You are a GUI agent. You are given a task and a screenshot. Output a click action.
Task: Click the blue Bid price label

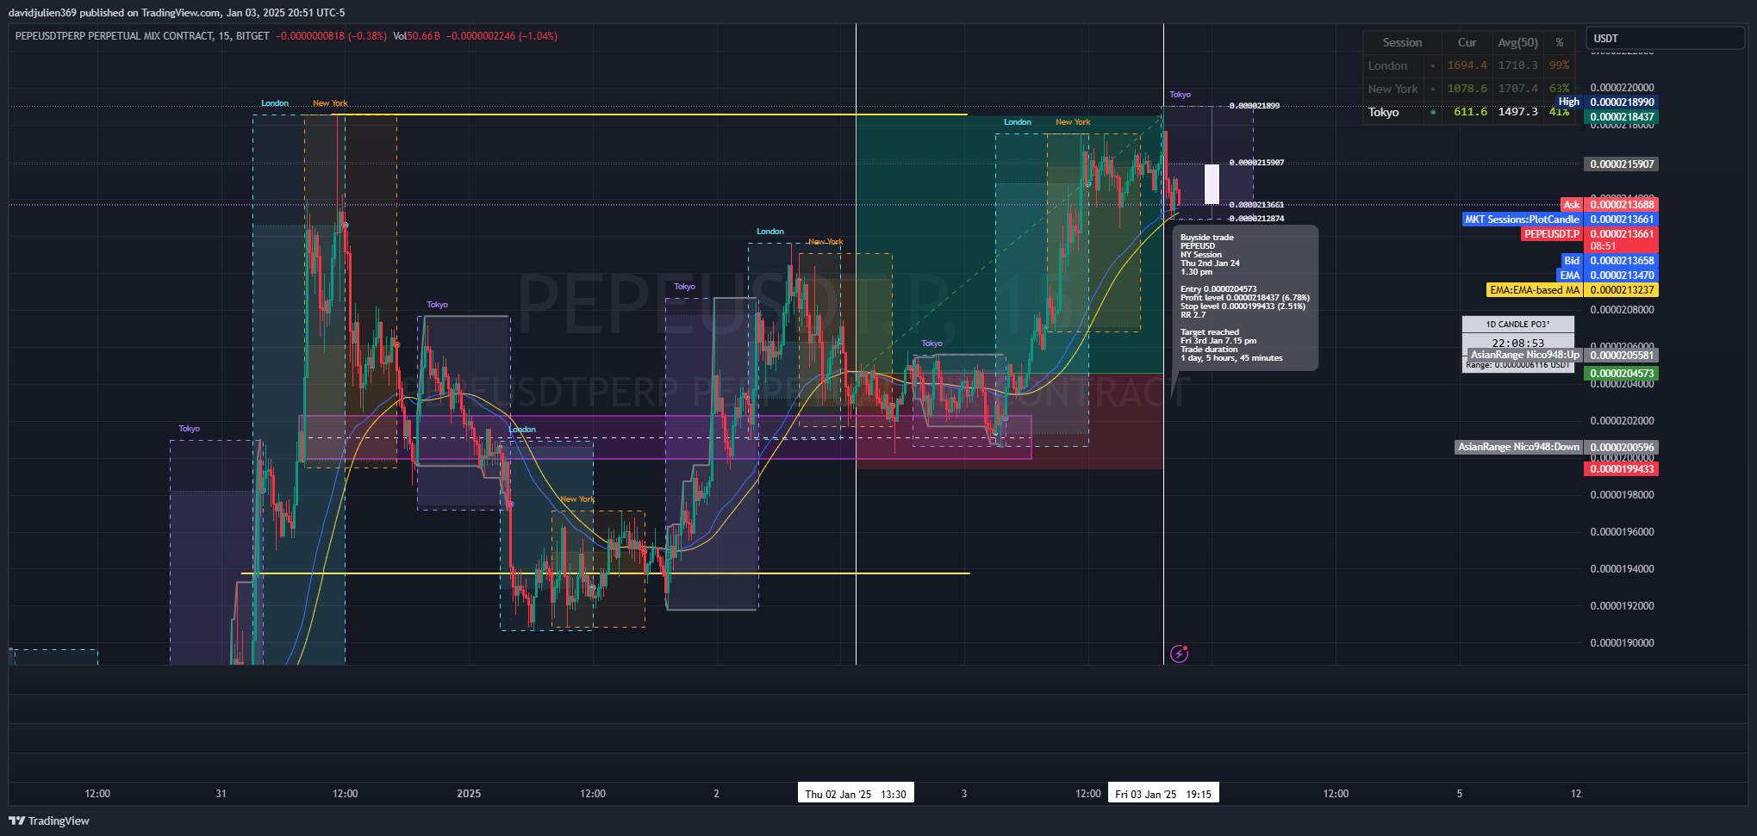(x=1610, y=261)
